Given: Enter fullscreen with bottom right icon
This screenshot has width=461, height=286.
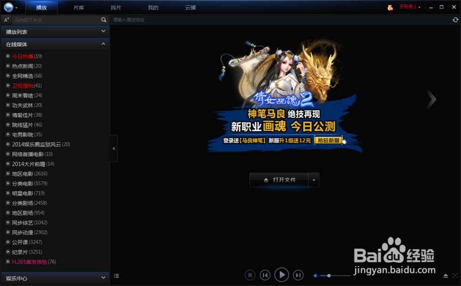Looking at the screenshot, I should pos(455,275).
